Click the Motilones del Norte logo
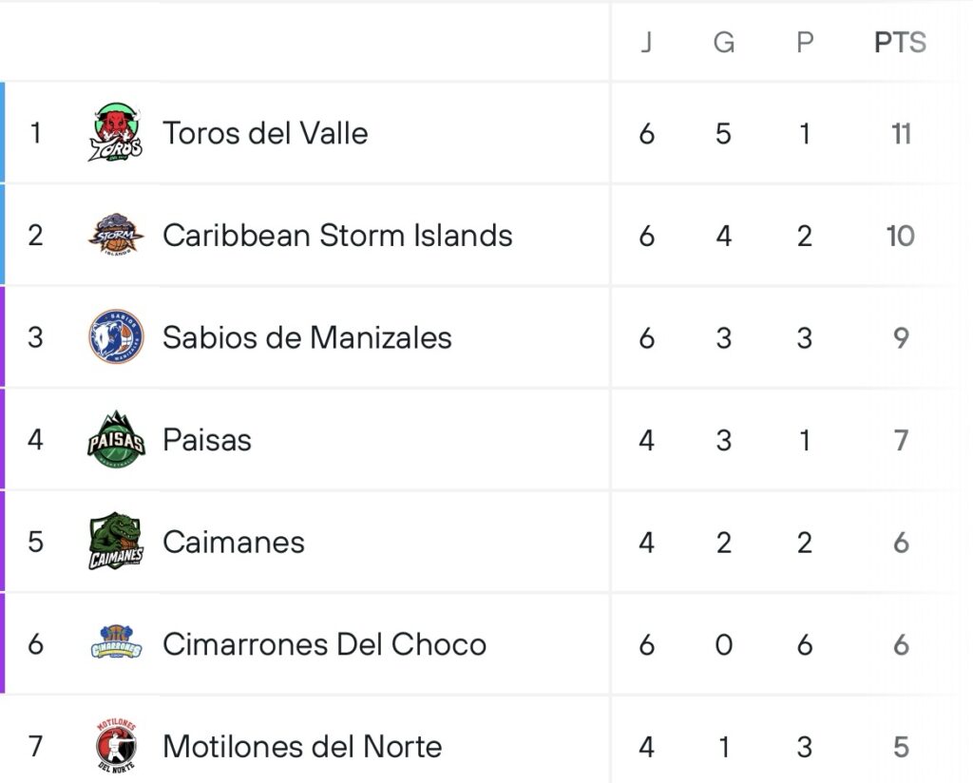The height and width of the screenshot is (783, 973). pyautogui.click(x=116, y=746)
